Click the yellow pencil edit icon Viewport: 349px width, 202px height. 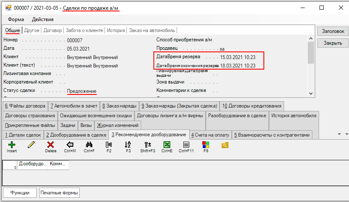click(x=31, y=145)
